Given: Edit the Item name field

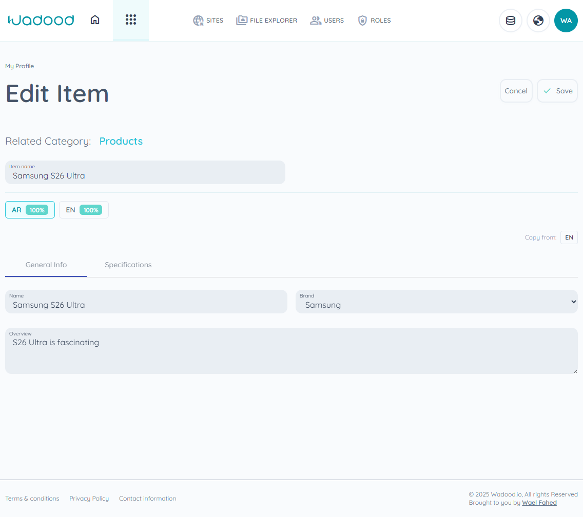Looking at the screenshot, I should pyautogui.click(x=145, y=172).
